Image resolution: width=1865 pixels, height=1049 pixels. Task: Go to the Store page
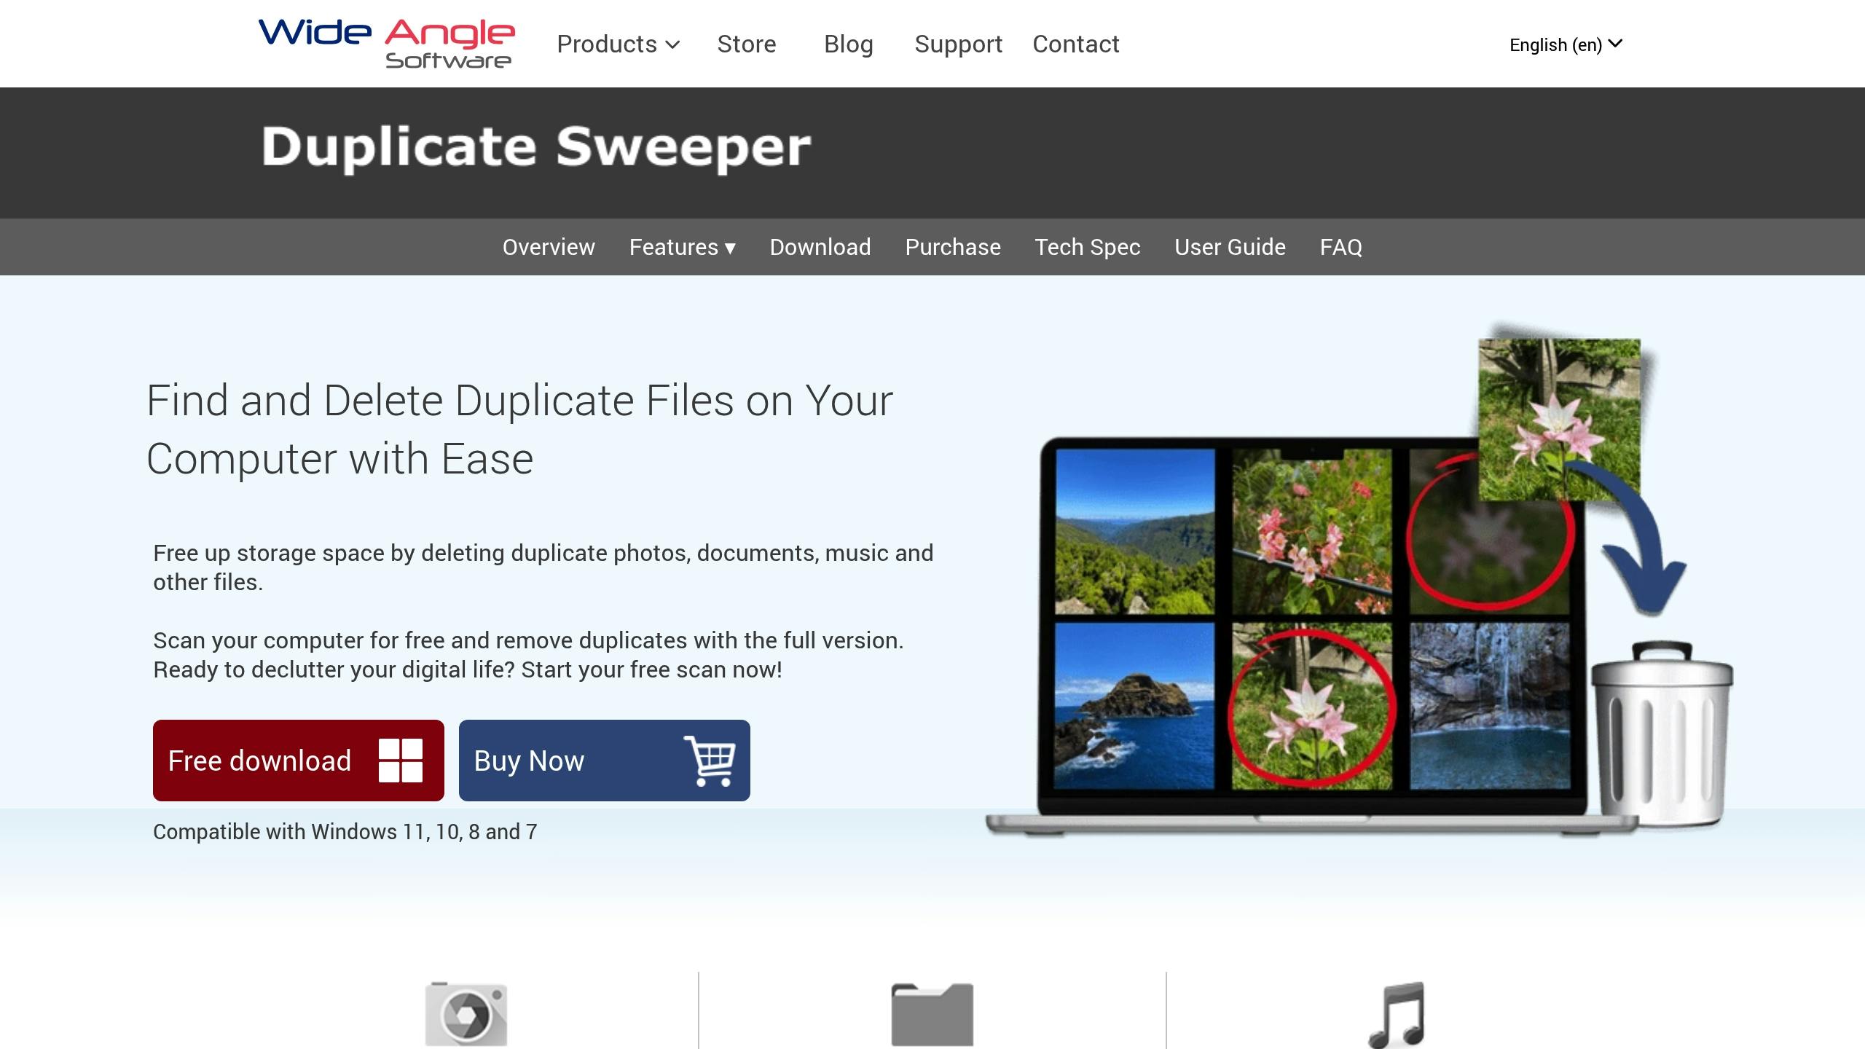(x=747, y=44)
